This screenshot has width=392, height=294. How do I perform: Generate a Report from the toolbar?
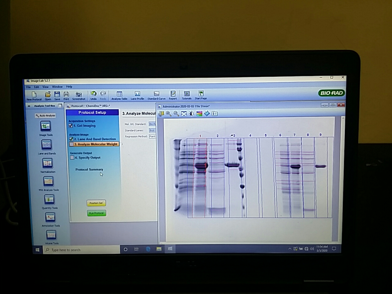173,93
